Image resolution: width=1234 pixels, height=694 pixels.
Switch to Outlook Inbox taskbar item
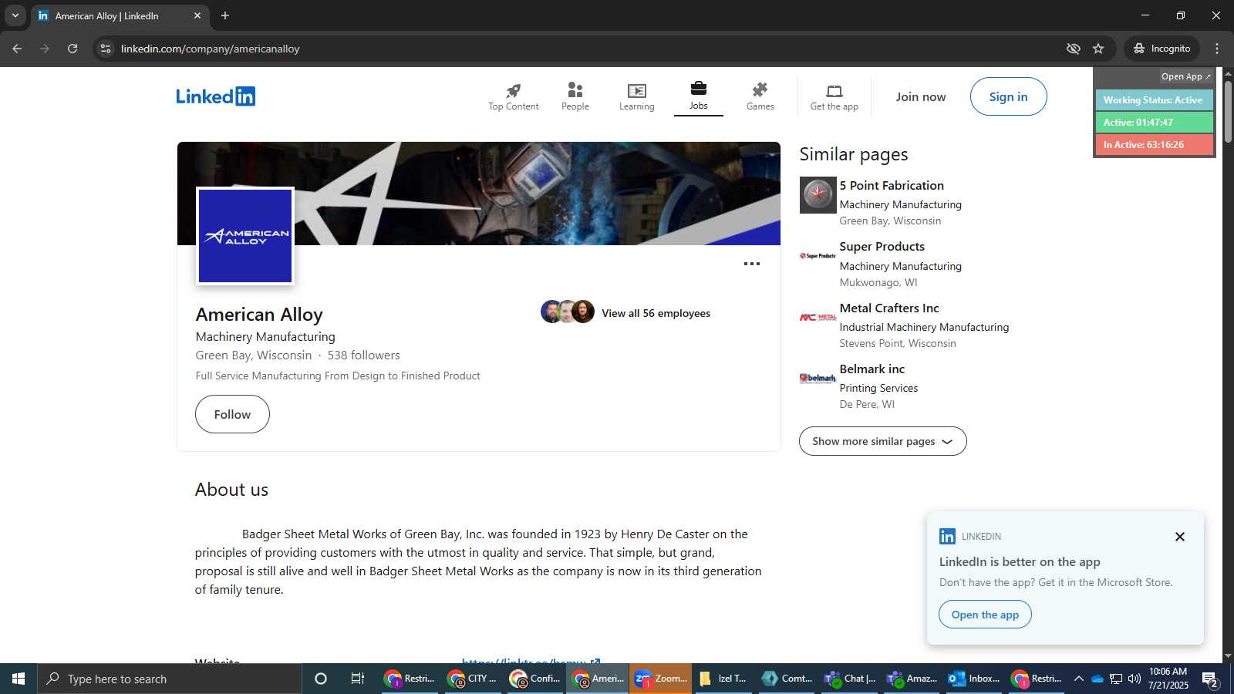click(974, 679)
